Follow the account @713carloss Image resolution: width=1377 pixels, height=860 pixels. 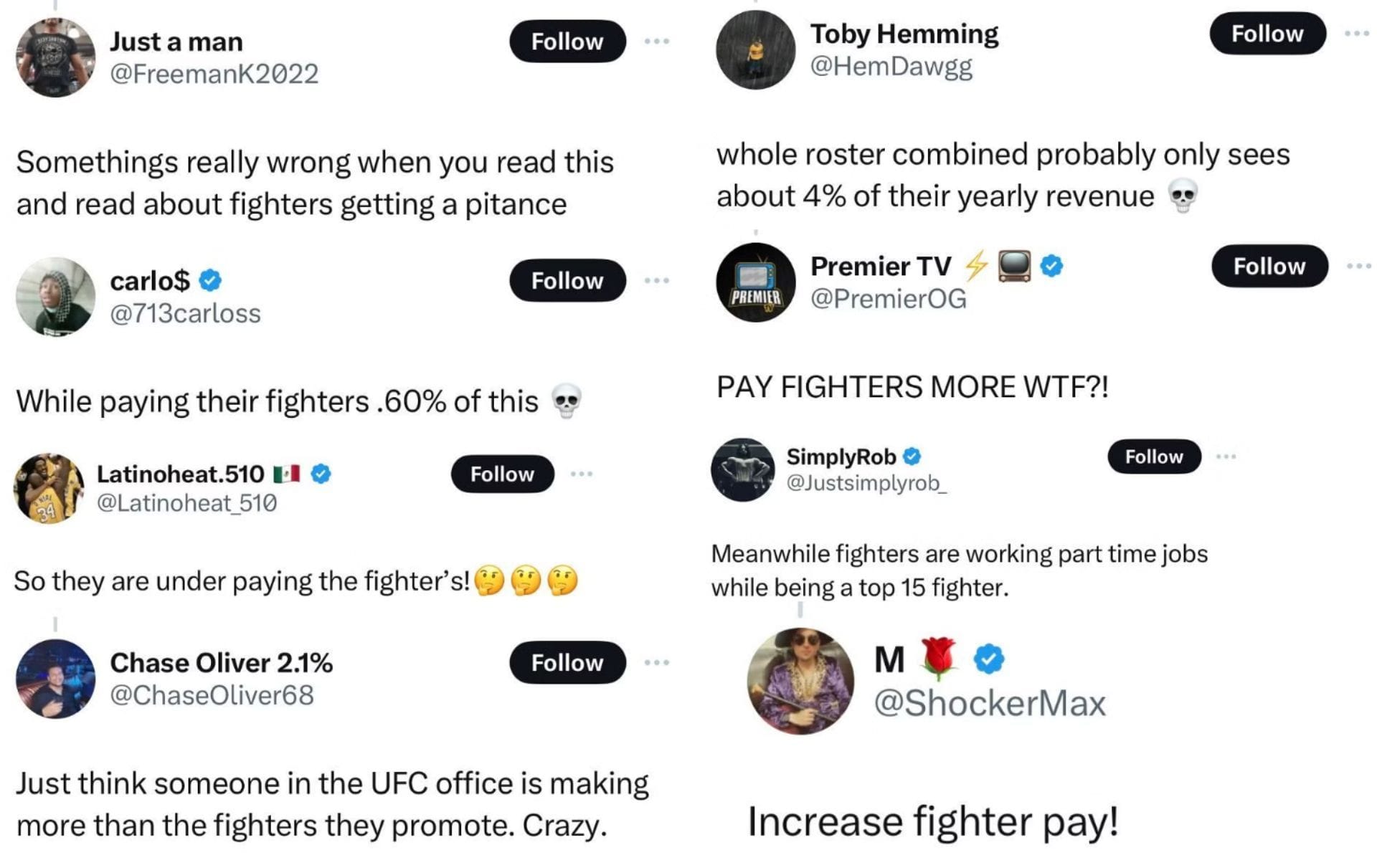click(x=566, y=281)
